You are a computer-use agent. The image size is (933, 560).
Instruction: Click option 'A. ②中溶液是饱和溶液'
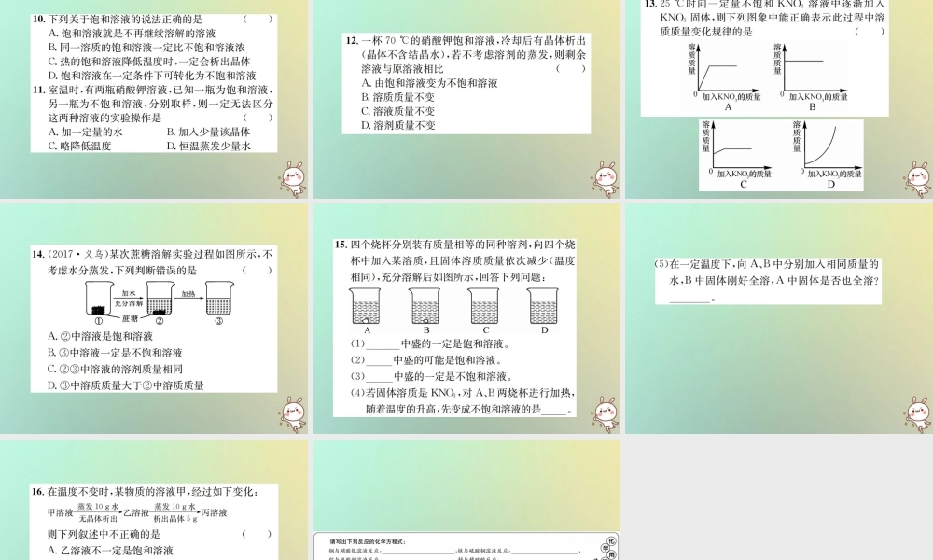pos(100,336)
